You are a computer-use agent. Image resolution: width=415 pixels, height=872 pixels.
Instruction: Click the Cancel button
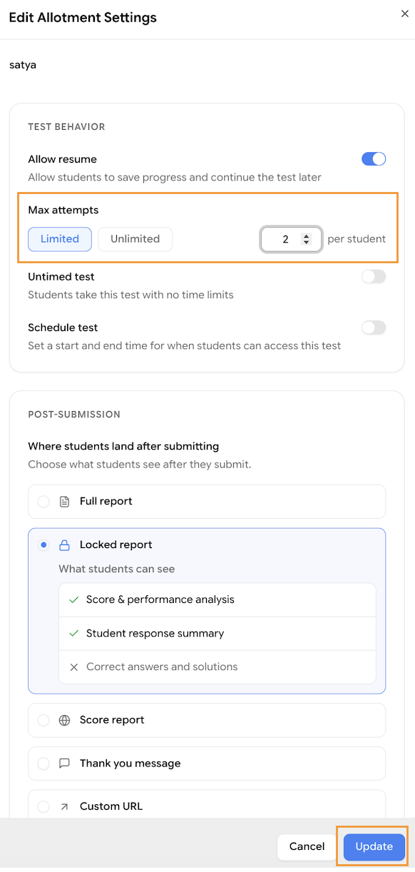point(307,846)
